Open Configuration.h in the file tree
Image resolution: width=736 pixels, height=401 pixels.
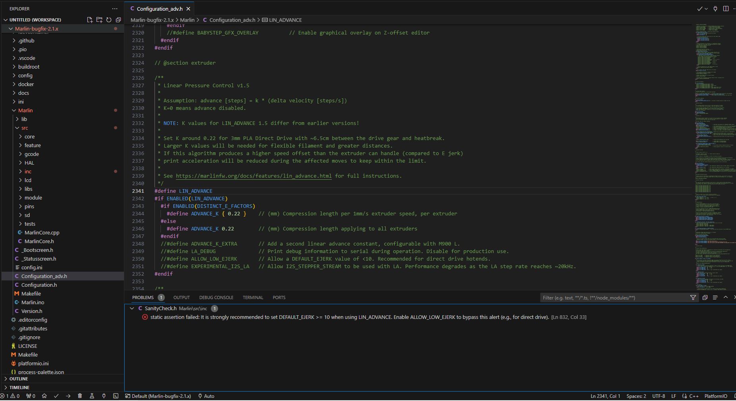click(39, 285)
